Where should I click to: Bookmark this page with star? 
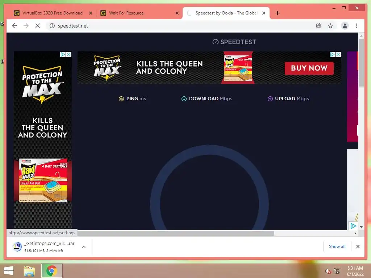pos(330,26)
